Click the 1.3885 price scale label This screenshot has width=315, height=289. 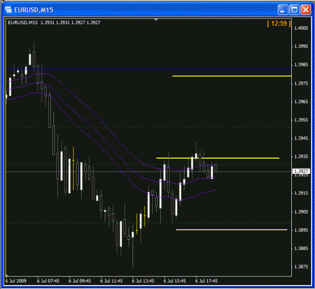(301, 248)
